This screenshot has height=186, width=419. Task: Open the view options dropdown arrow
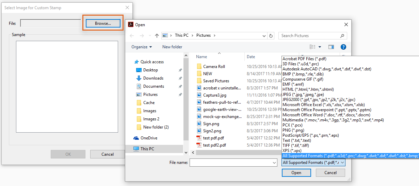[320, 47]
